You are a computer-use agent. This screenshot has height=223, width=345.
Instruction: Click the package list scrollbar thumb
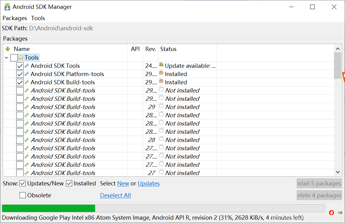click(338, 65)
